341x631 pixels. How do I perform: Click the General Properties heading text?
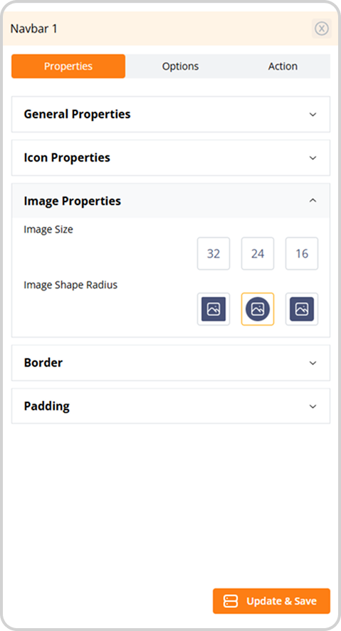(77, 114)
